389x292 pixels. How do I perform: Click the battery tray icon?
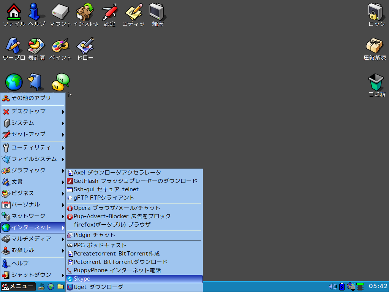pyautogui.click(x=342, y=287)
